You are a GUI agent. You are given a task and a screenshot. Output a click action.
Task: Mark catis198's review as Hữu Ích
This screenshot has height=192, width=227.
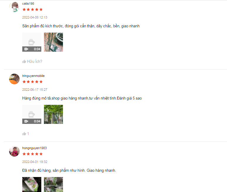pyautogui.click(x=32, y=62)
